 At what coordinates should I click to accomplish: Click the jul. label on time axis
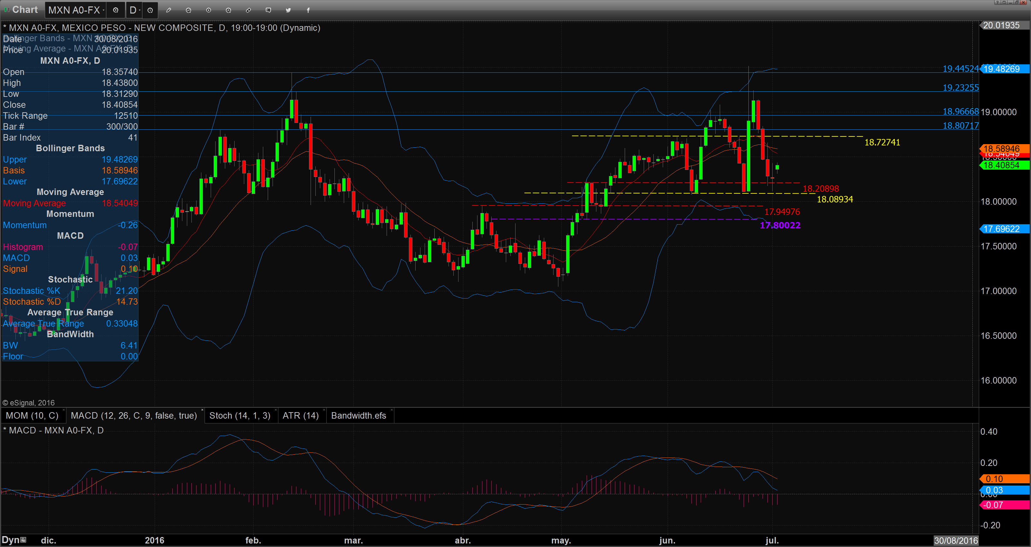coord(772,540)
